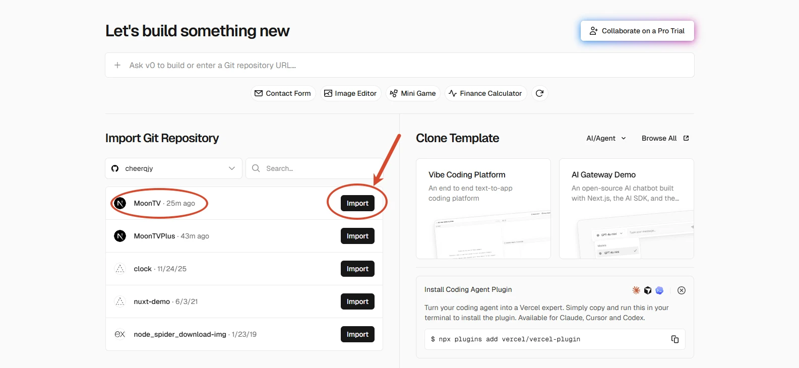Click the GitHub icon beside cheerqjy
This screenshot has height=368, width=799.
point(115,168)
